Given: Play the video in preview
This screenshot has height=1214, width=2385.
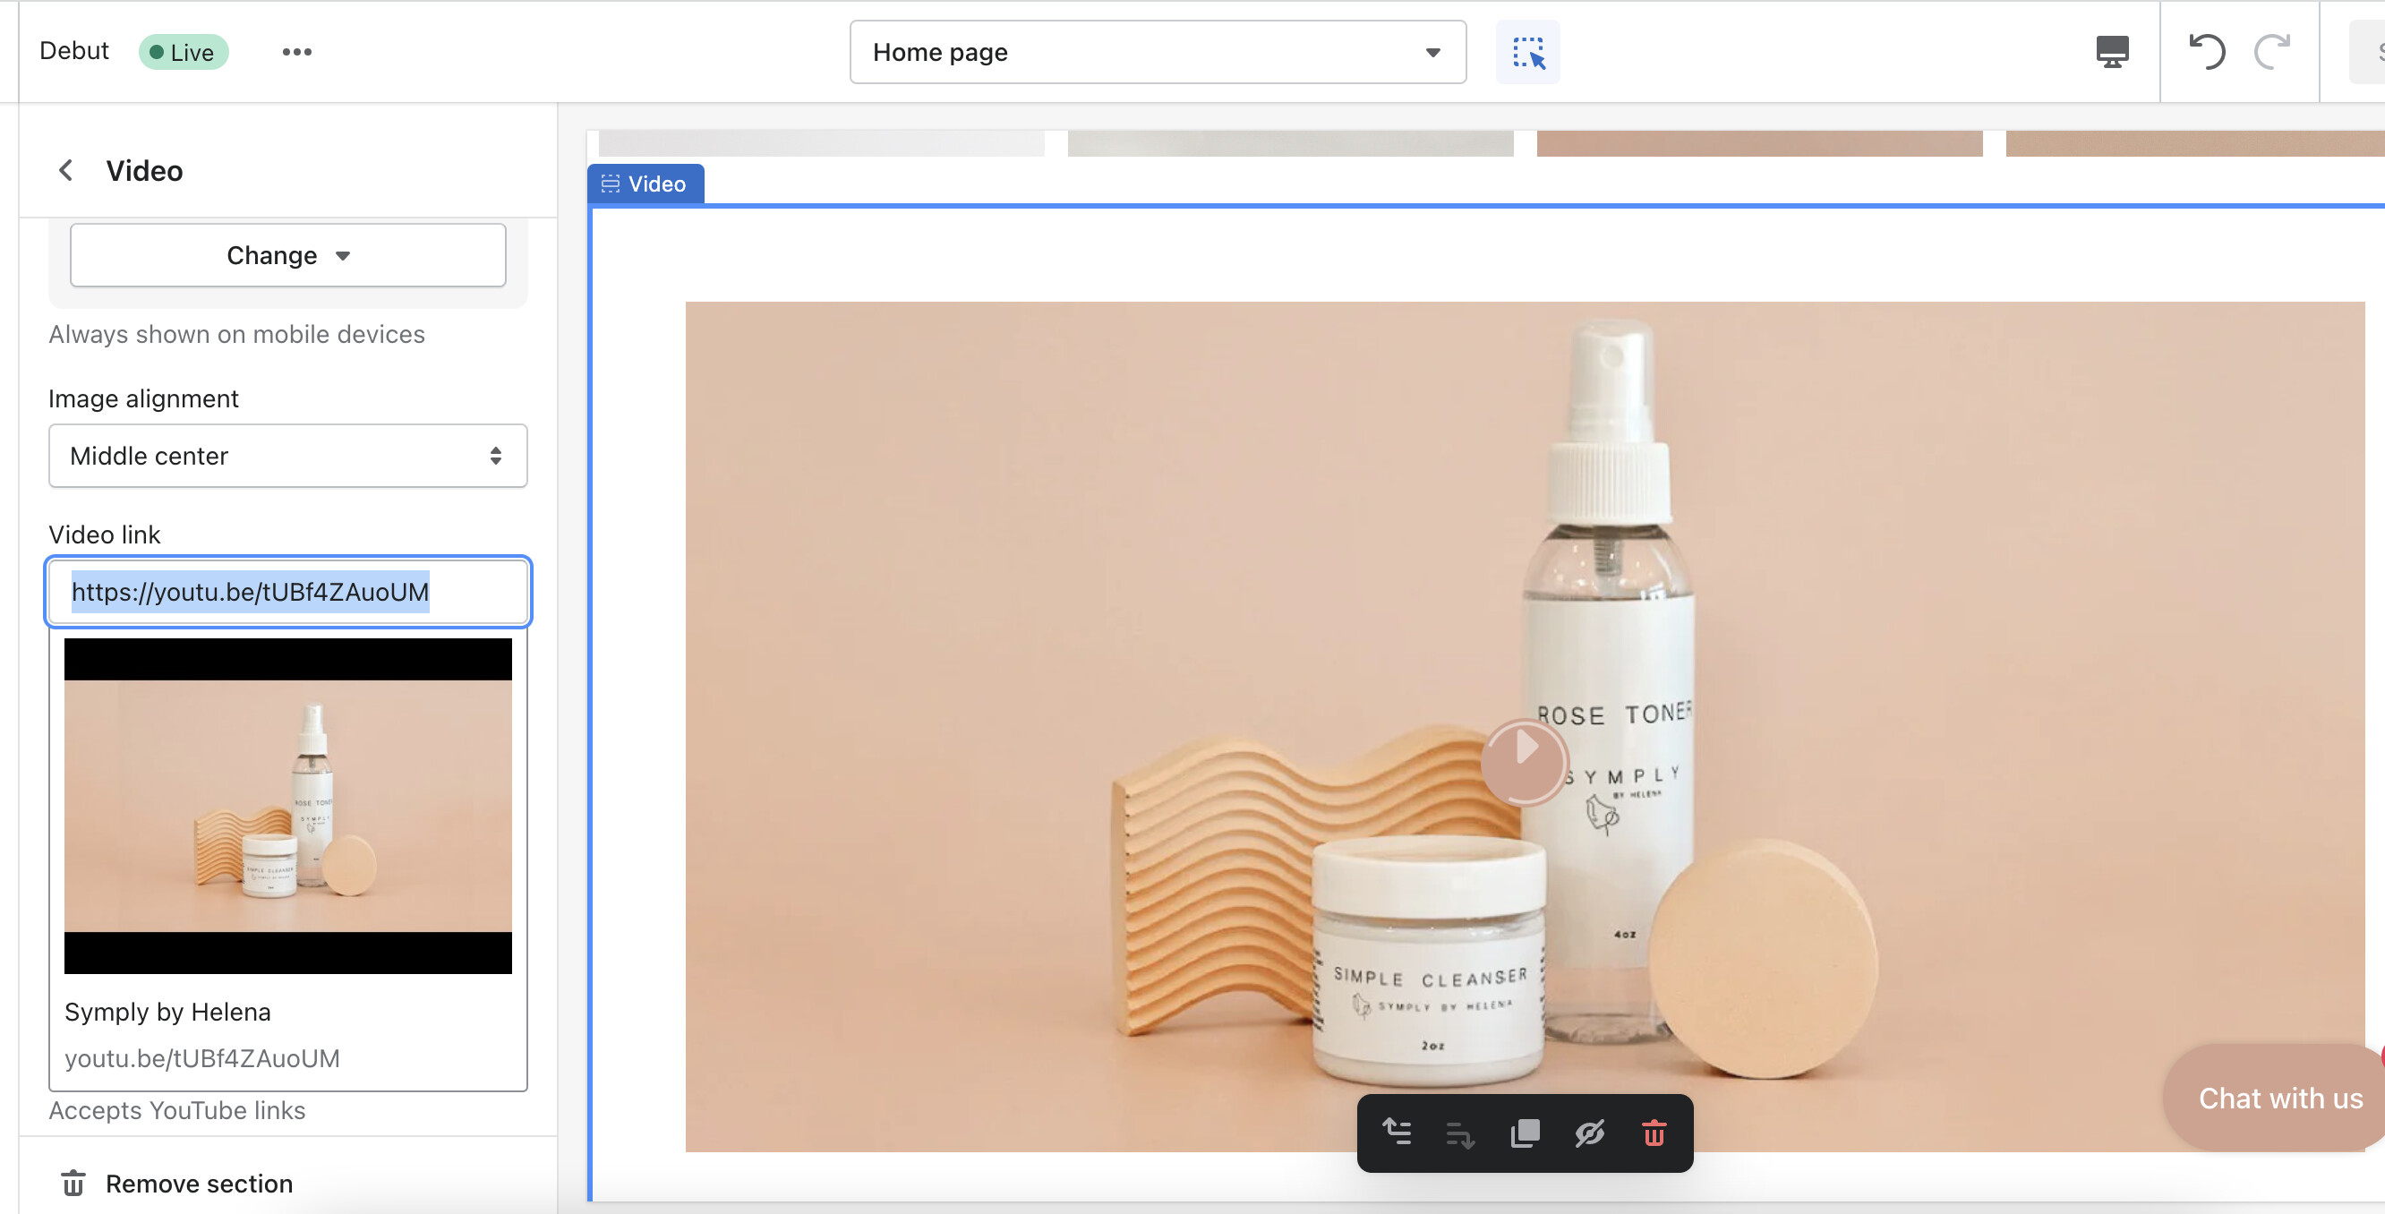Looking at the screenshot, I should pos(1525,761).
